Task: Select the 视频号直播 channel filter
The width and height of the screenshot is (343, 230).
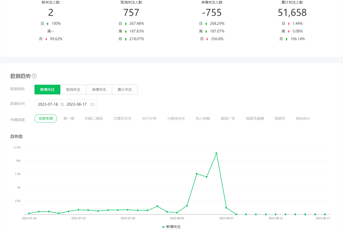Action: [255, 118]
